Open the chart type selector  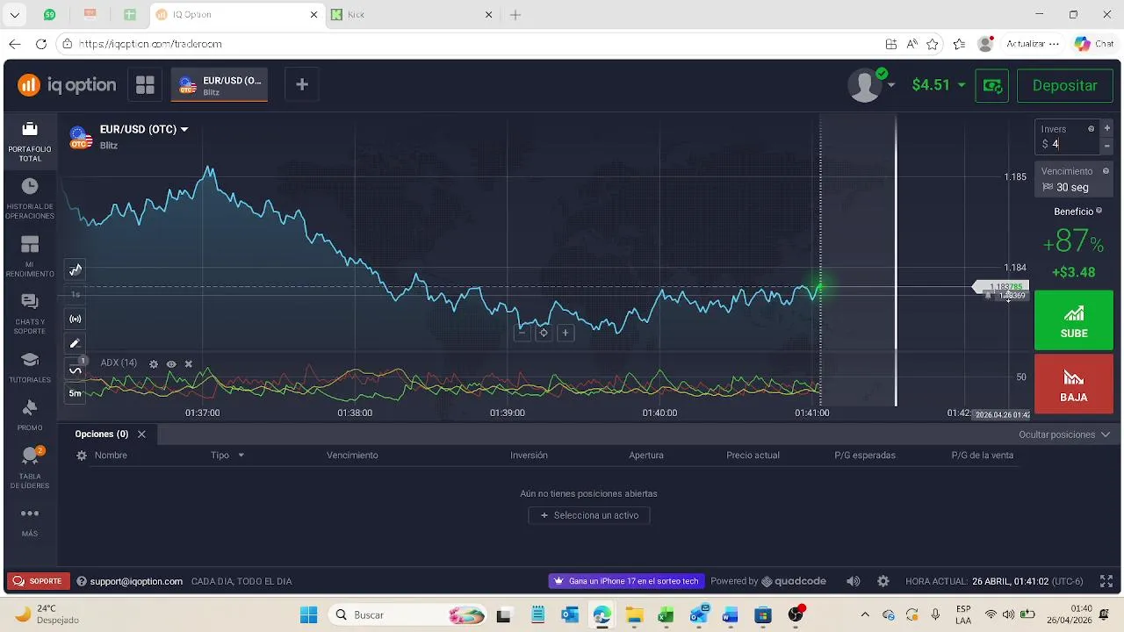coord(76,269)
